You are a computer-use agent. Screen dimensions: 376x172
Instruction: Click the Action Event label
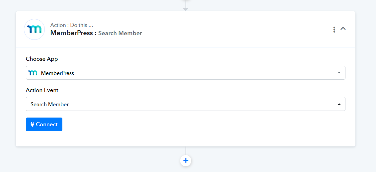click(x=42, y=90)
